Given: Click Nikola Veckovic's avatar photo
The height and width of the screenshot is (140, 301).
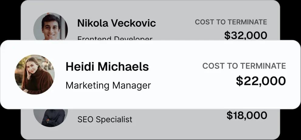Looking at the screenshot, I should (50, 26).
